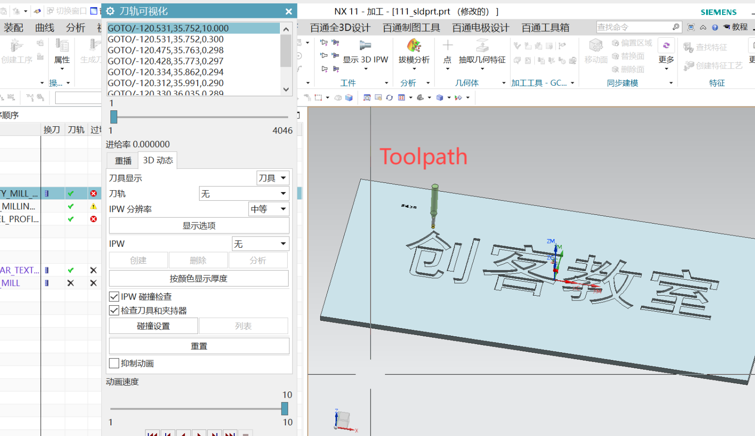The image size is (755, 436).
Task: Click GOTO list scrollbar down arrow
Action: coord(286,90)
